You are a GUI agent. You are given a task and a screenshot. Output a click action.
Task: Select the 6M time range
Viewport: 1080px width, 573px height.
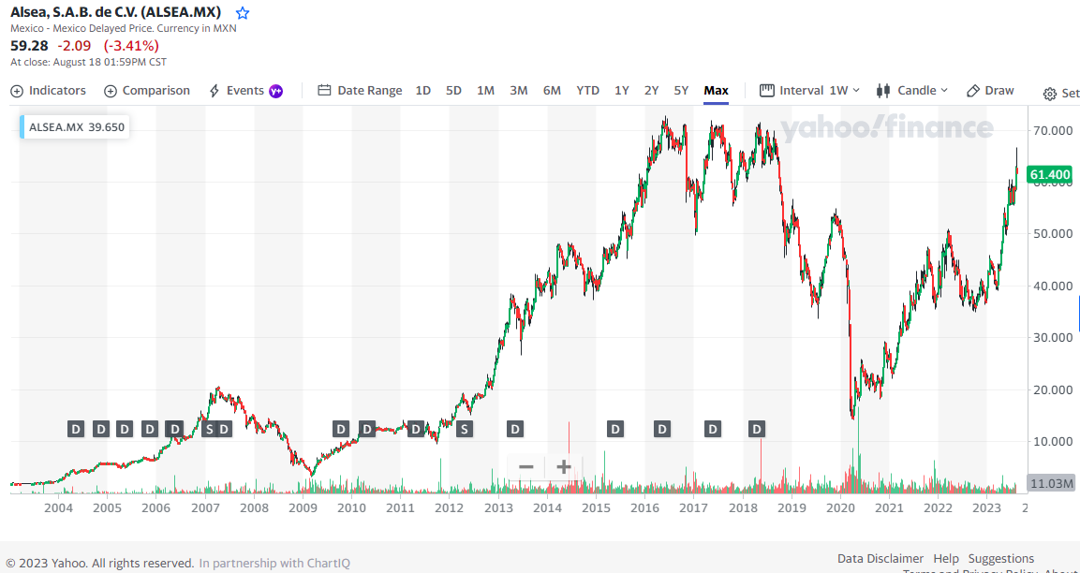(x=552, y=90)
